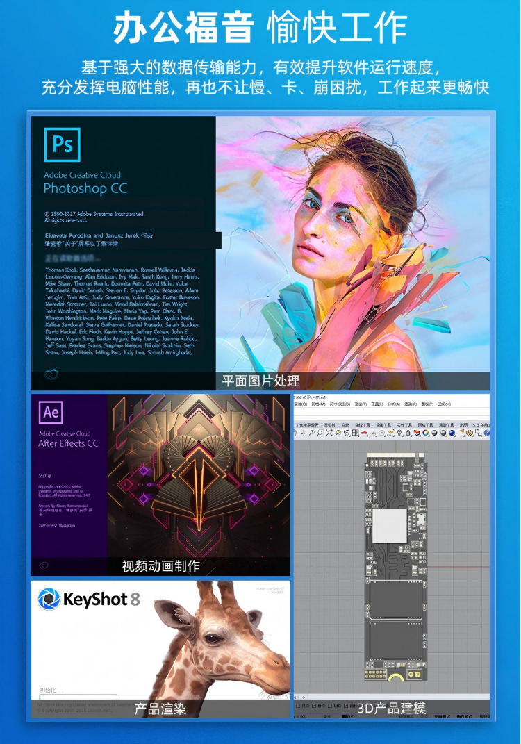Toggle 平面模式 in Rhino status bar
521x744 pixels.
(442, 716)
